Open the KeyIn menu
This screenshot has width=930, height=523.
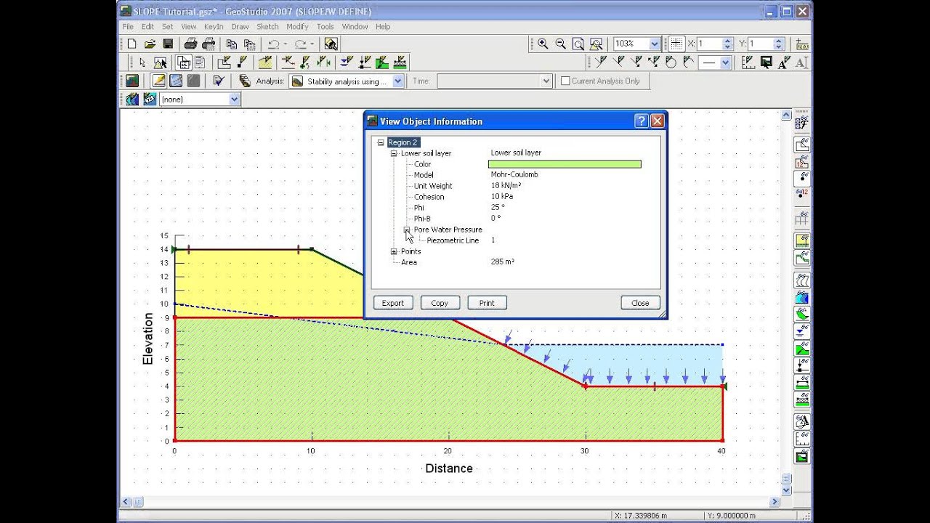(x=214, y=26)
